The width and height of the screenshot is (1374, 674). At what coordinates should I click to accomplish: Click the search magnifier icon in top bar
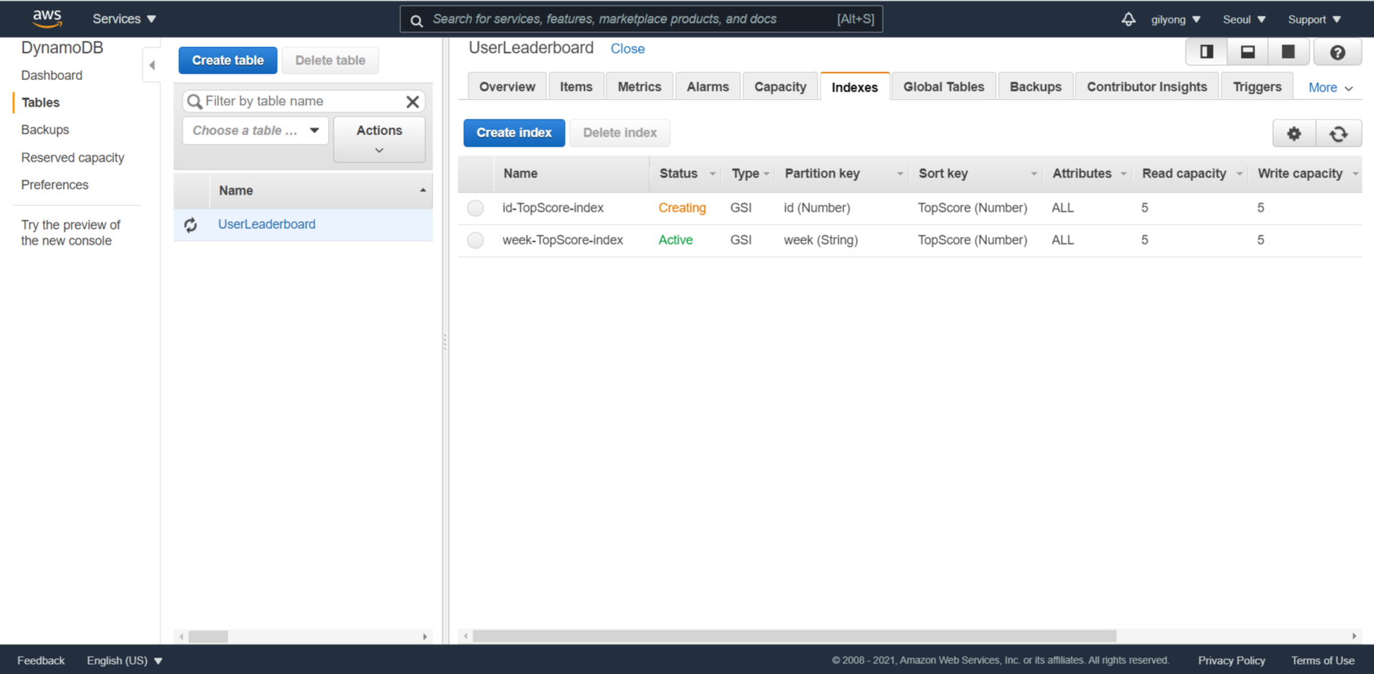point(416,20)
